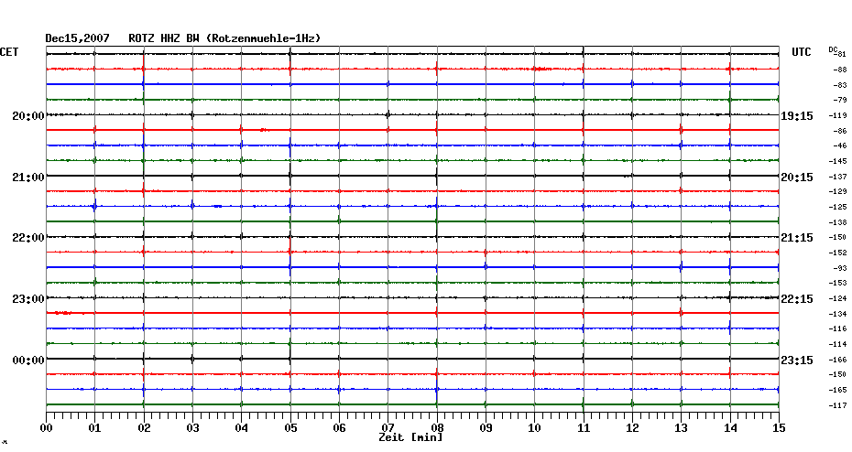The height and width of the screenshot is (452, 852).
Task: Select the "23:00" CET row label
Action: click(28, 299)
